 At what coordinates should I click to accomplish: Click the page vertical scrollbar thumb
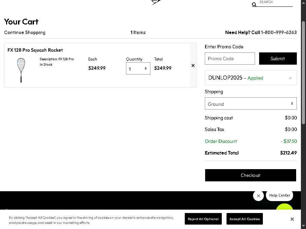pos(303,72)
